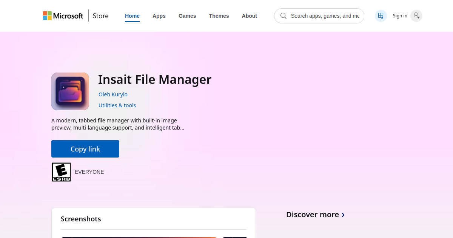Open the Apps tab

[159, 16]
